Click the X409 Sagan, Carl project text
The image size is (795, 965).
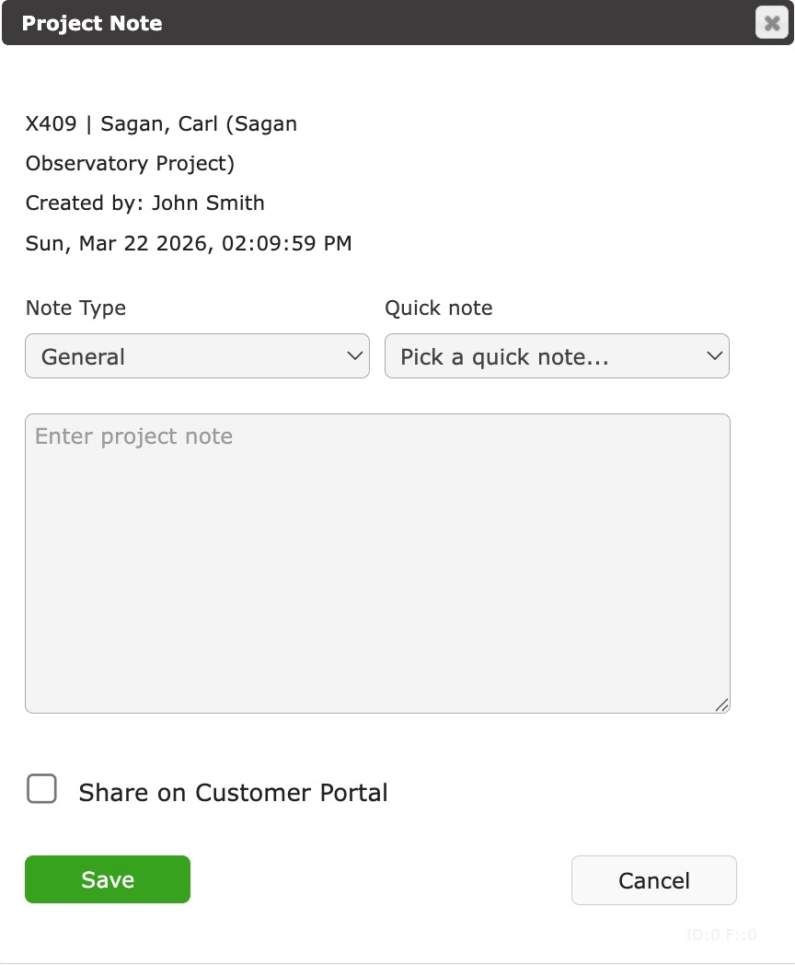click(161, 123)
